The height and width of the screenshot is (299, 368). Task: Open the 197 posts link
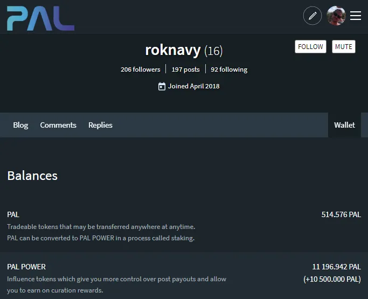point(186,69)
